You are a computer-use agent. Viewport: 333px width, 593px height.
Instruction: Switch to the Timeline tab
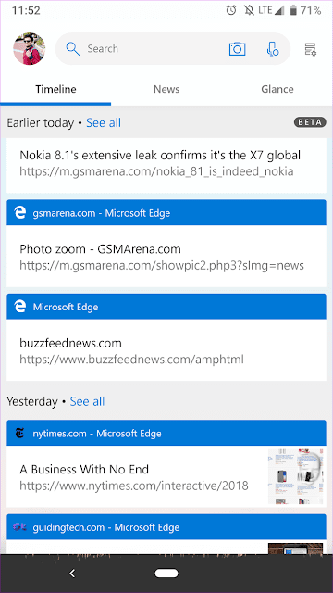click(x=55, y=89)
